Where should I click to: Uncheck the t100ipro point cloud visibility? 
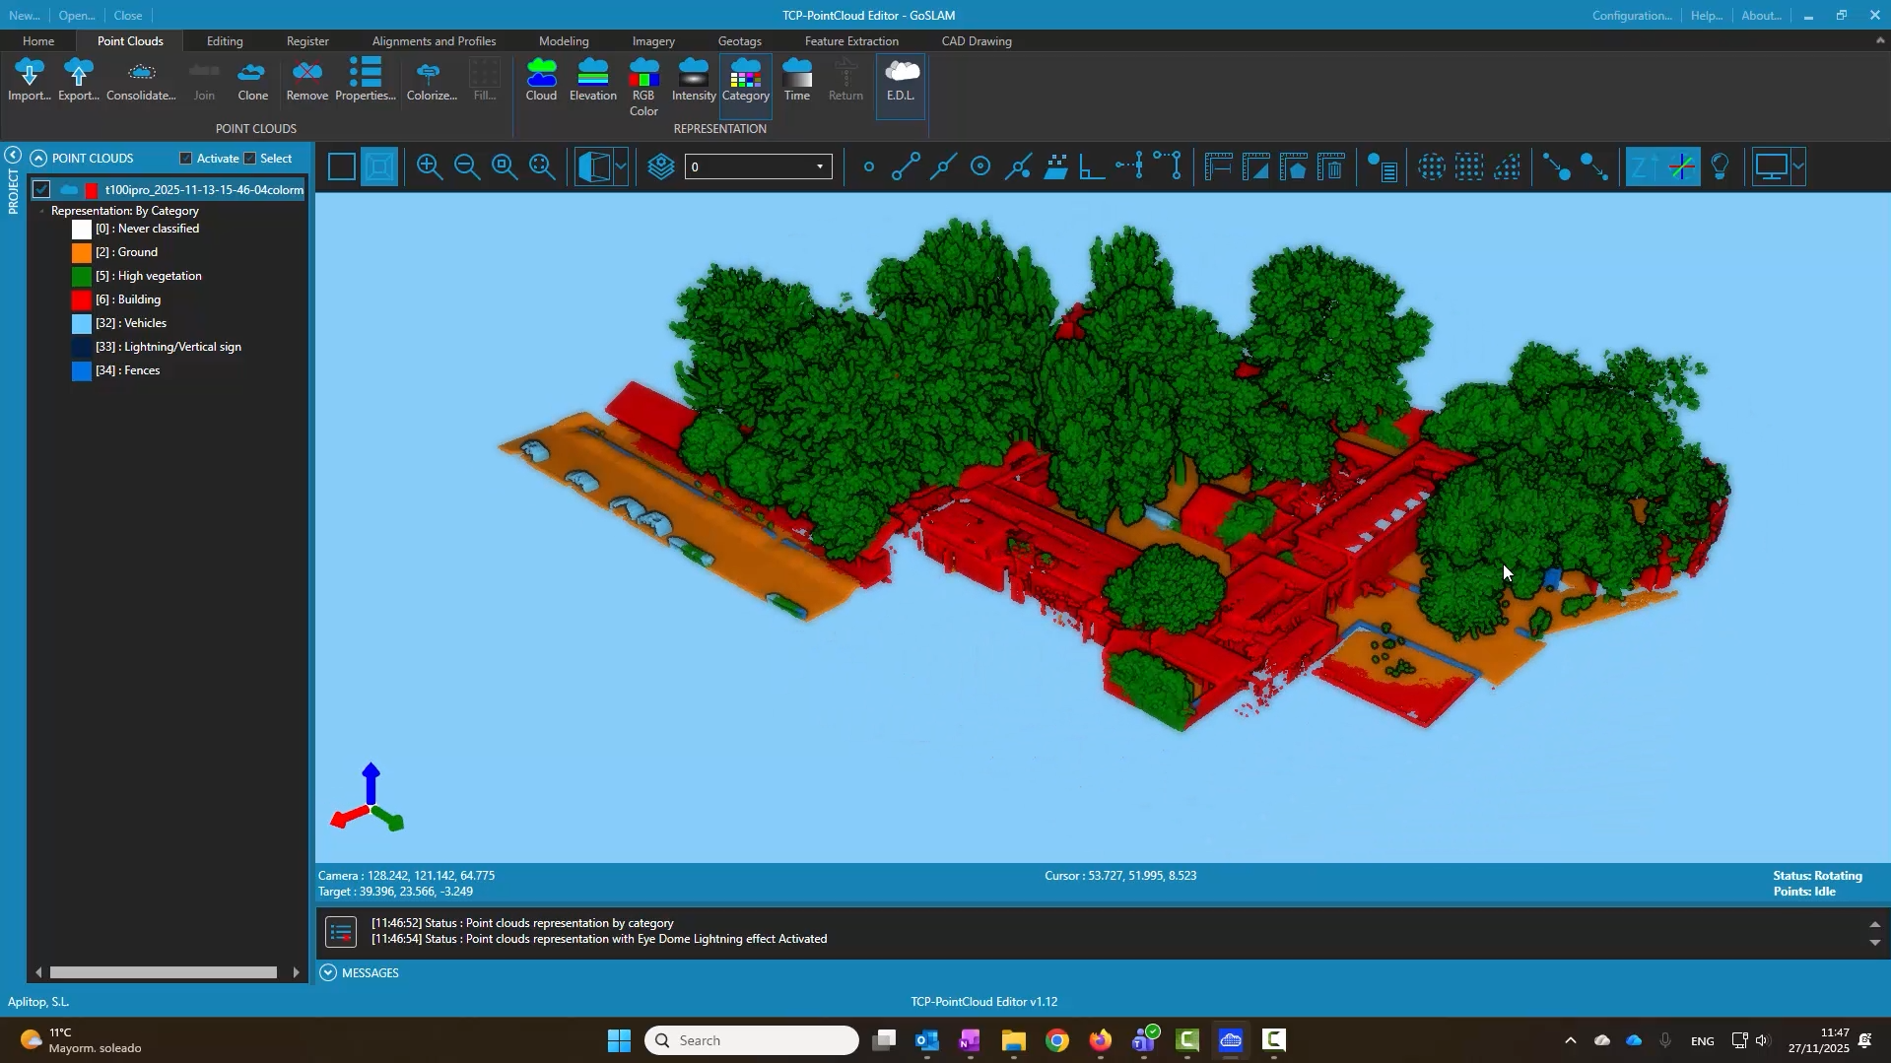click(x=42, y=189)
